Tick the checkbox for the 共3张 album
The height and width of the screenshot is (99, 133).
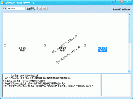point(85,45)
